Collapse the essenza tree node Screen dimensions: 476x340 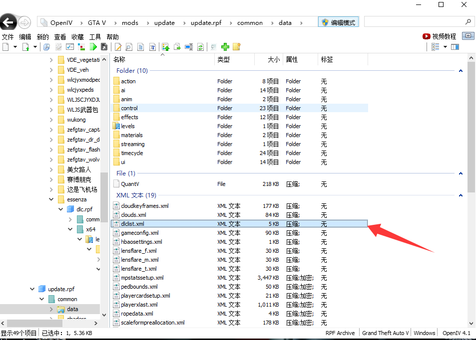tap(51, 199)
